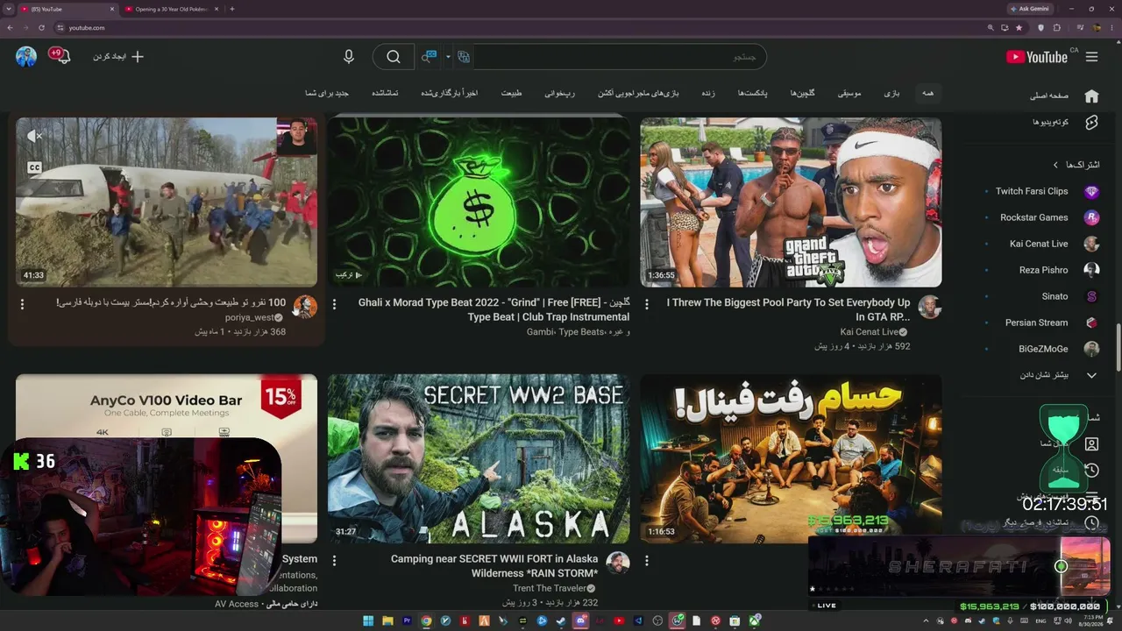The width and height of the screenshot is (1122, 631).
Task: Click the home icon in sidebar
Action: pyautogui.click(x=1091, y=96)
